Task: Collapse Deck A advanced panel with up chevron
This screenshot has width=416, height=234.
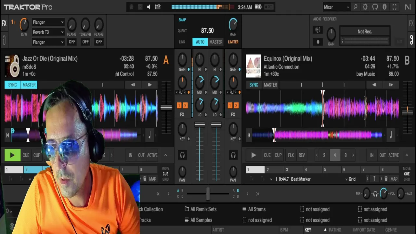Action: (165, 155)
